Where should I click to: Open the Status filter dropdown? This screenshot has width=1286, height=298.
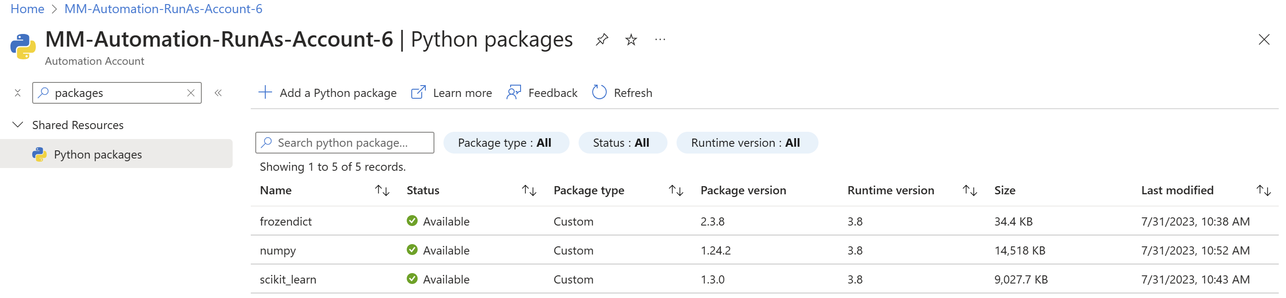tap(622, 143)
